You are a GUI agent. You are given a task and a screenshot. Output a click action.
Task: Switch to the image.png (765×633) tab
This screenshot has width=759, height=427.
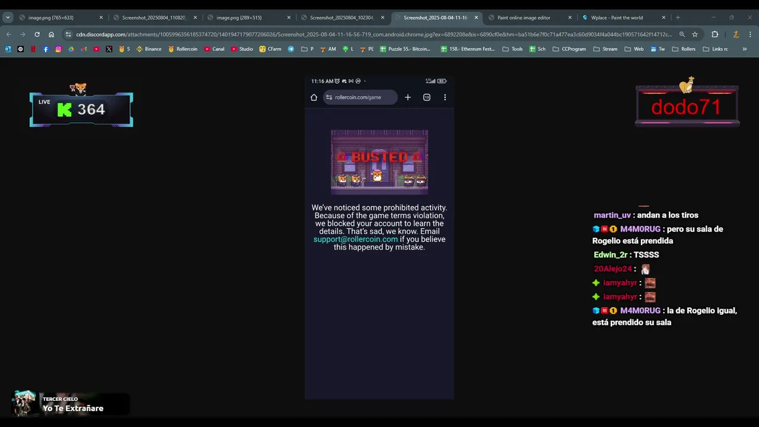59,17
